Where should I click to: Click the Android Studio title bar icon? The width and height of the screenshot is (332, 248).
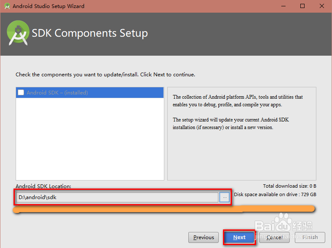(x=7, y=6)
